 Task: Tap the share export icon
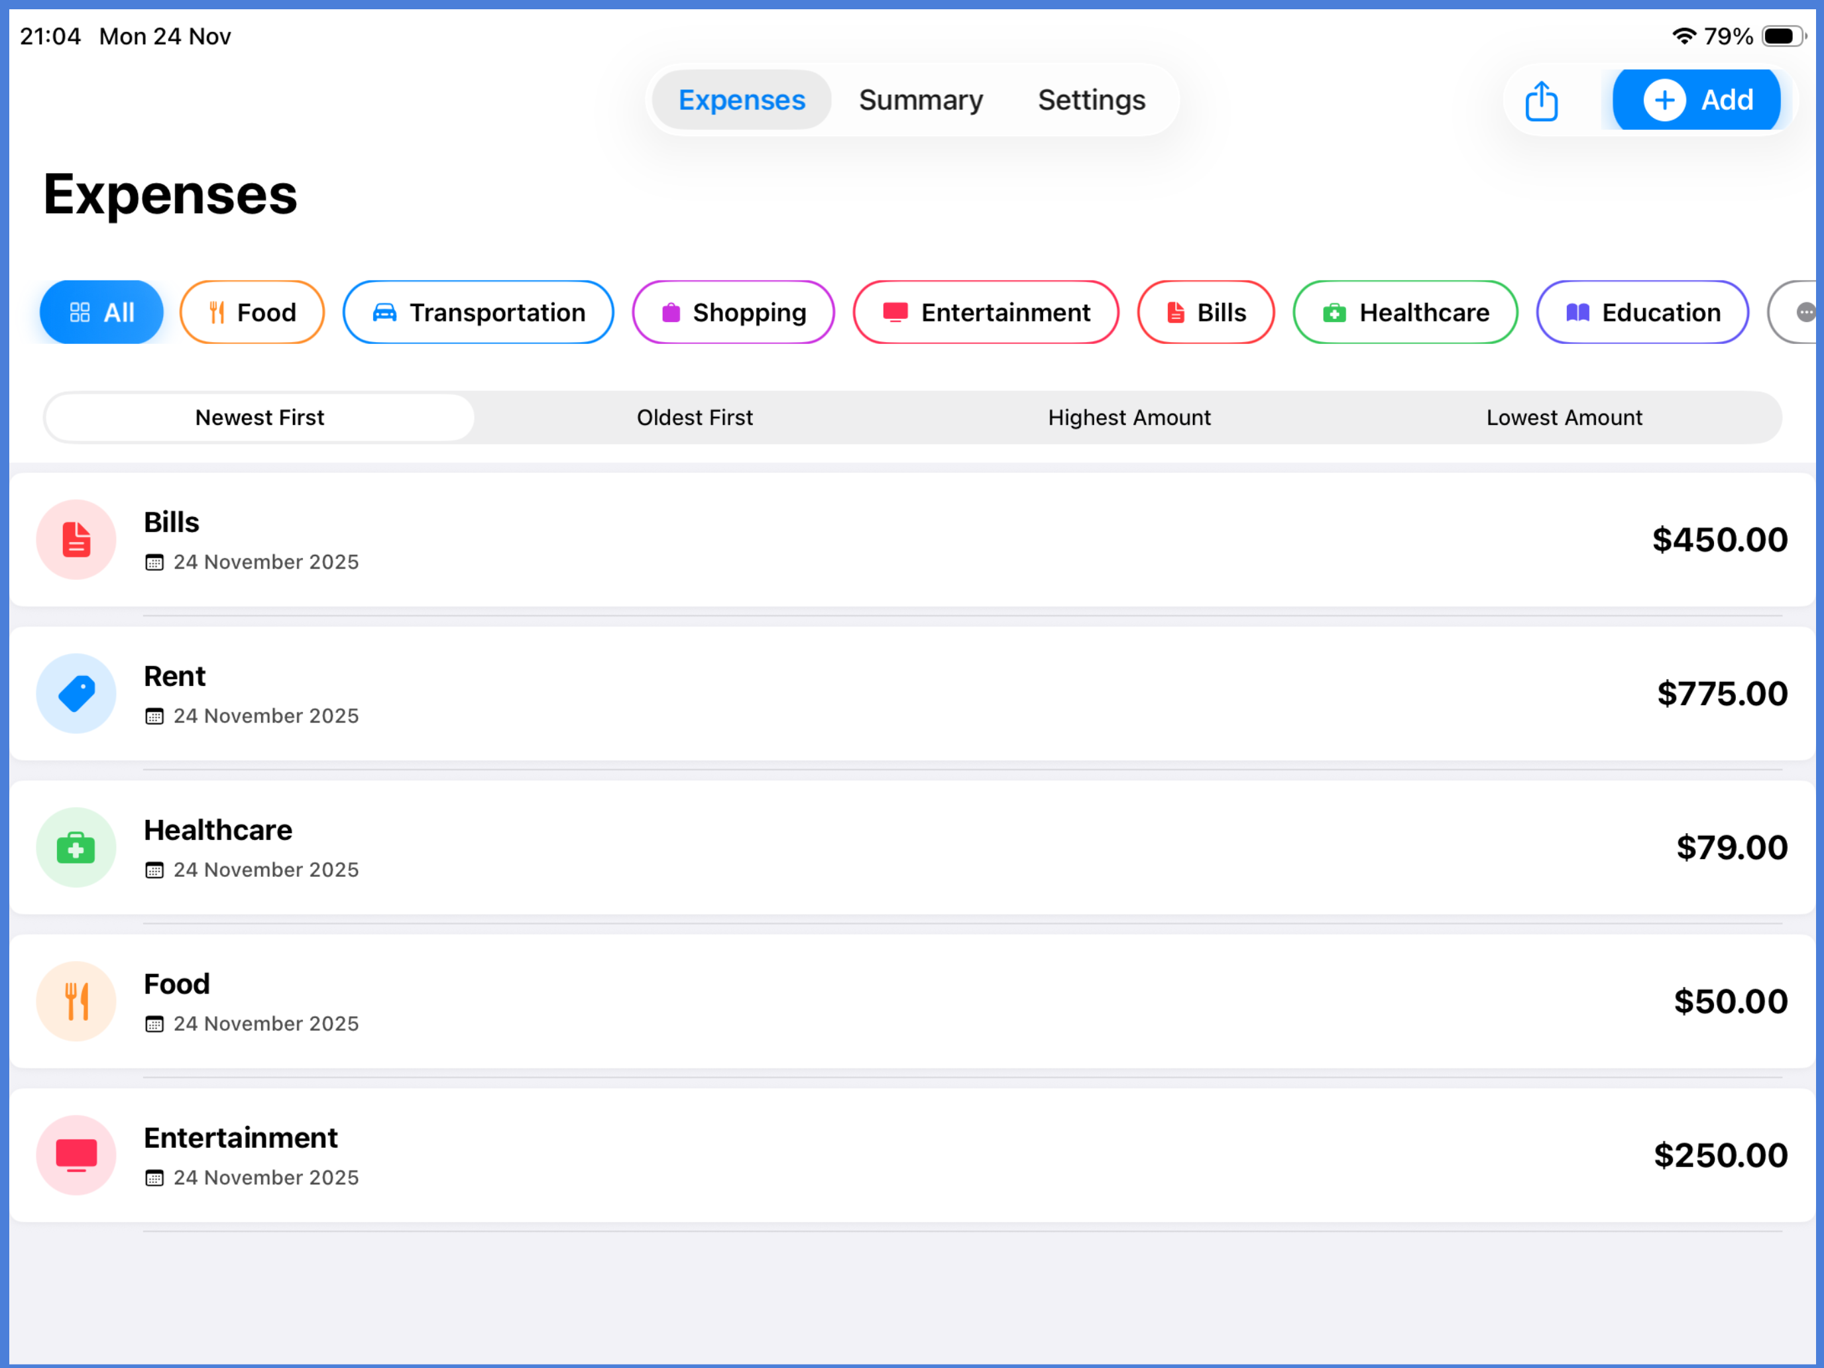(x=1540, y=101)
